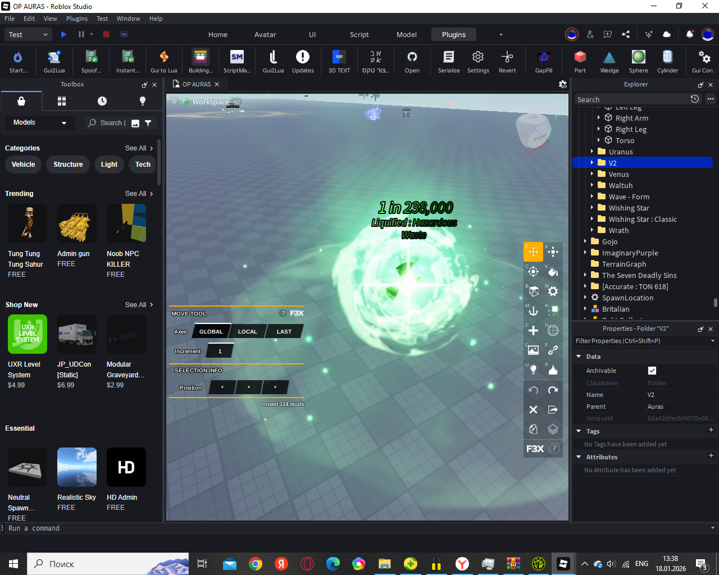Click the F3X clone selection icon

533,429
